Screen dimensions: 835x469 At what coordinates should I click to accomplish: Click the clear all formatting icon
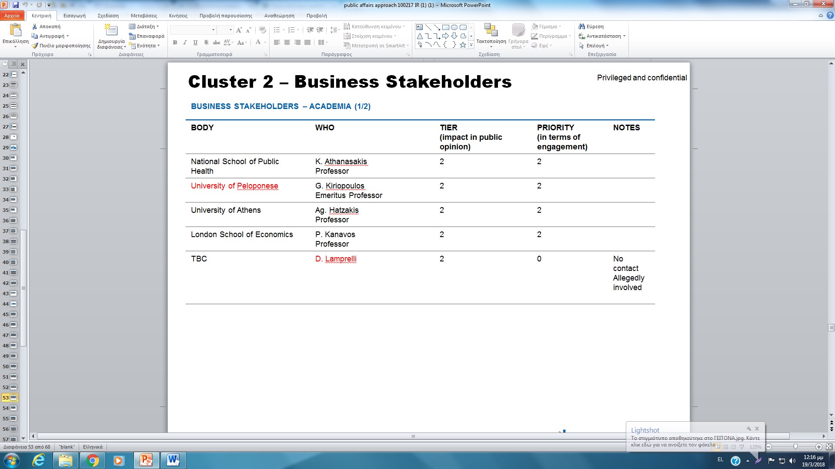pyautogui.click(x=262, y=30)
